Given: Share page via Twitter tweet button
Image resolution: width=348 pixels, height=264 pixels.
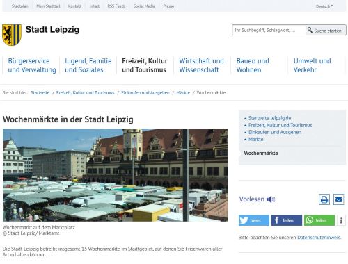Looking at the screenshot, I should click(x=254, y=220).
